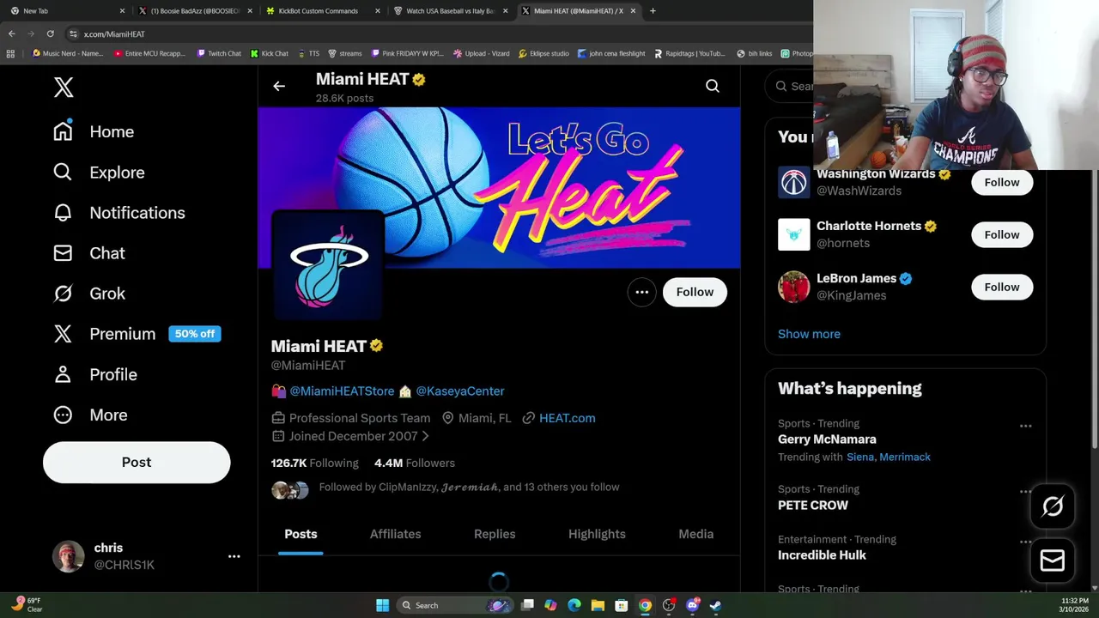Switch to the Affiliates tab
Screen dimensions: 1099x618
click(395, 534)
